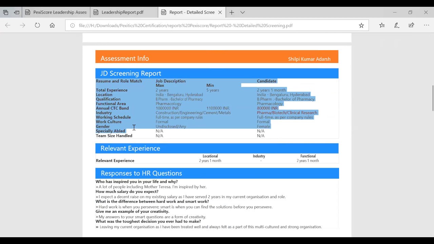434x244 pixels.
Task: Click the candidate's Female gender value
Action: coord(263,126)
